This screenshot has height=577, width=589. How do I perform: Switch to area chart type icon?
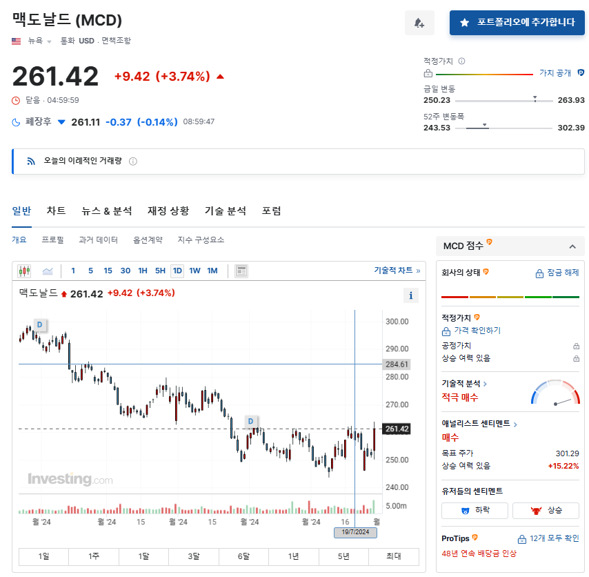click(48, 271)
